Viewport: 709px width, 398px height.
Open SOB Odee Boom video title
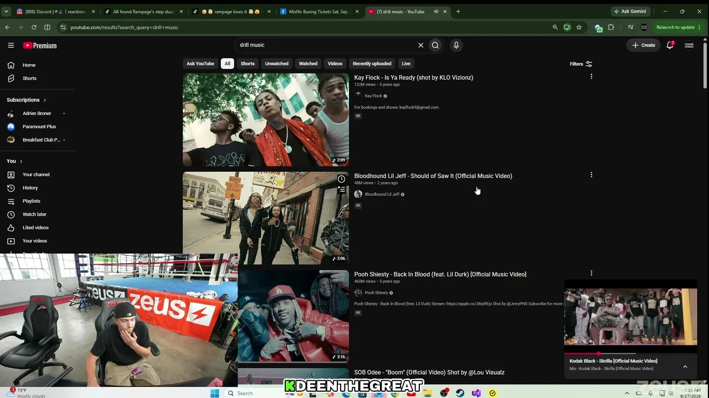pos(429,373)
